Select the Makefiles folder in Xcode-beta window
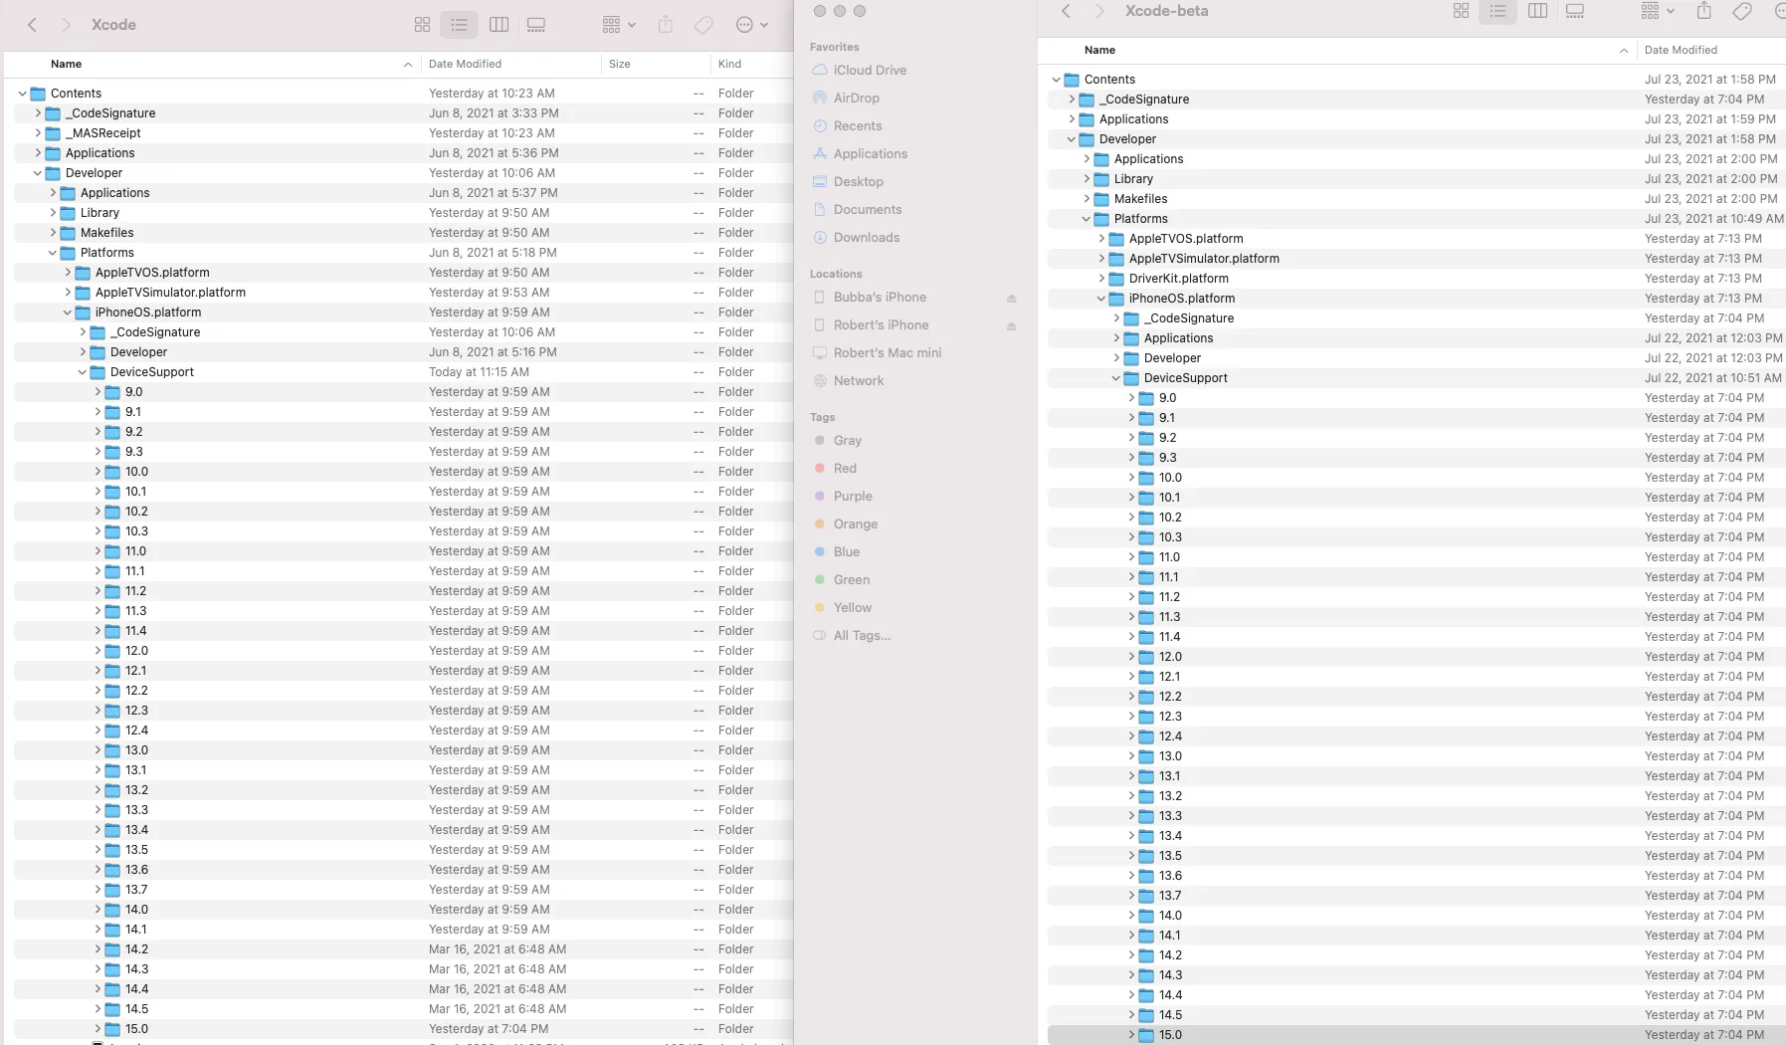1786x1045 pixels. click(1417, 199)
